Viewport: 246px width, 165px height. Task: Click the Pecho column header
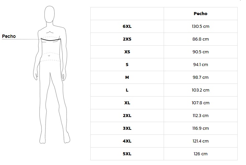(x=200, y=14)
